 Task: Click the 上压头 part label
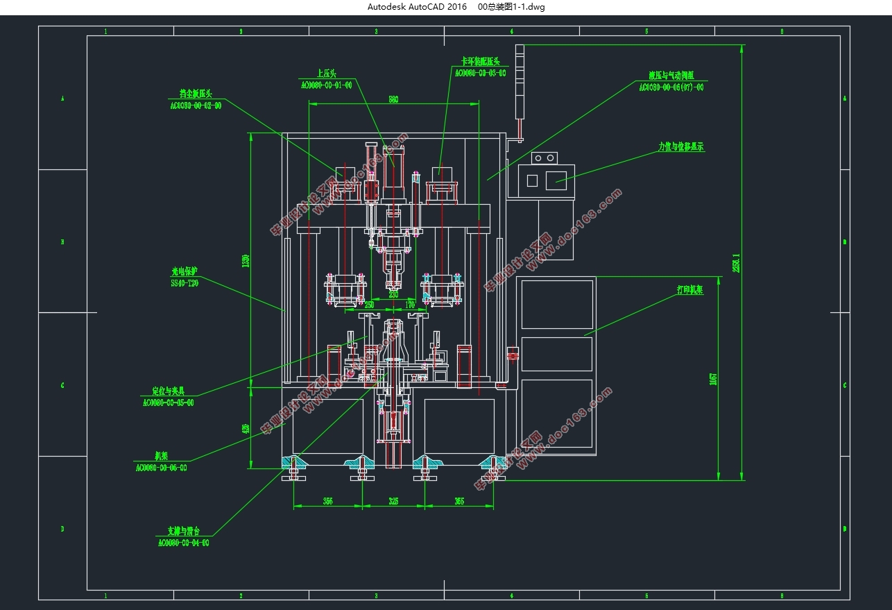point(326,73)
